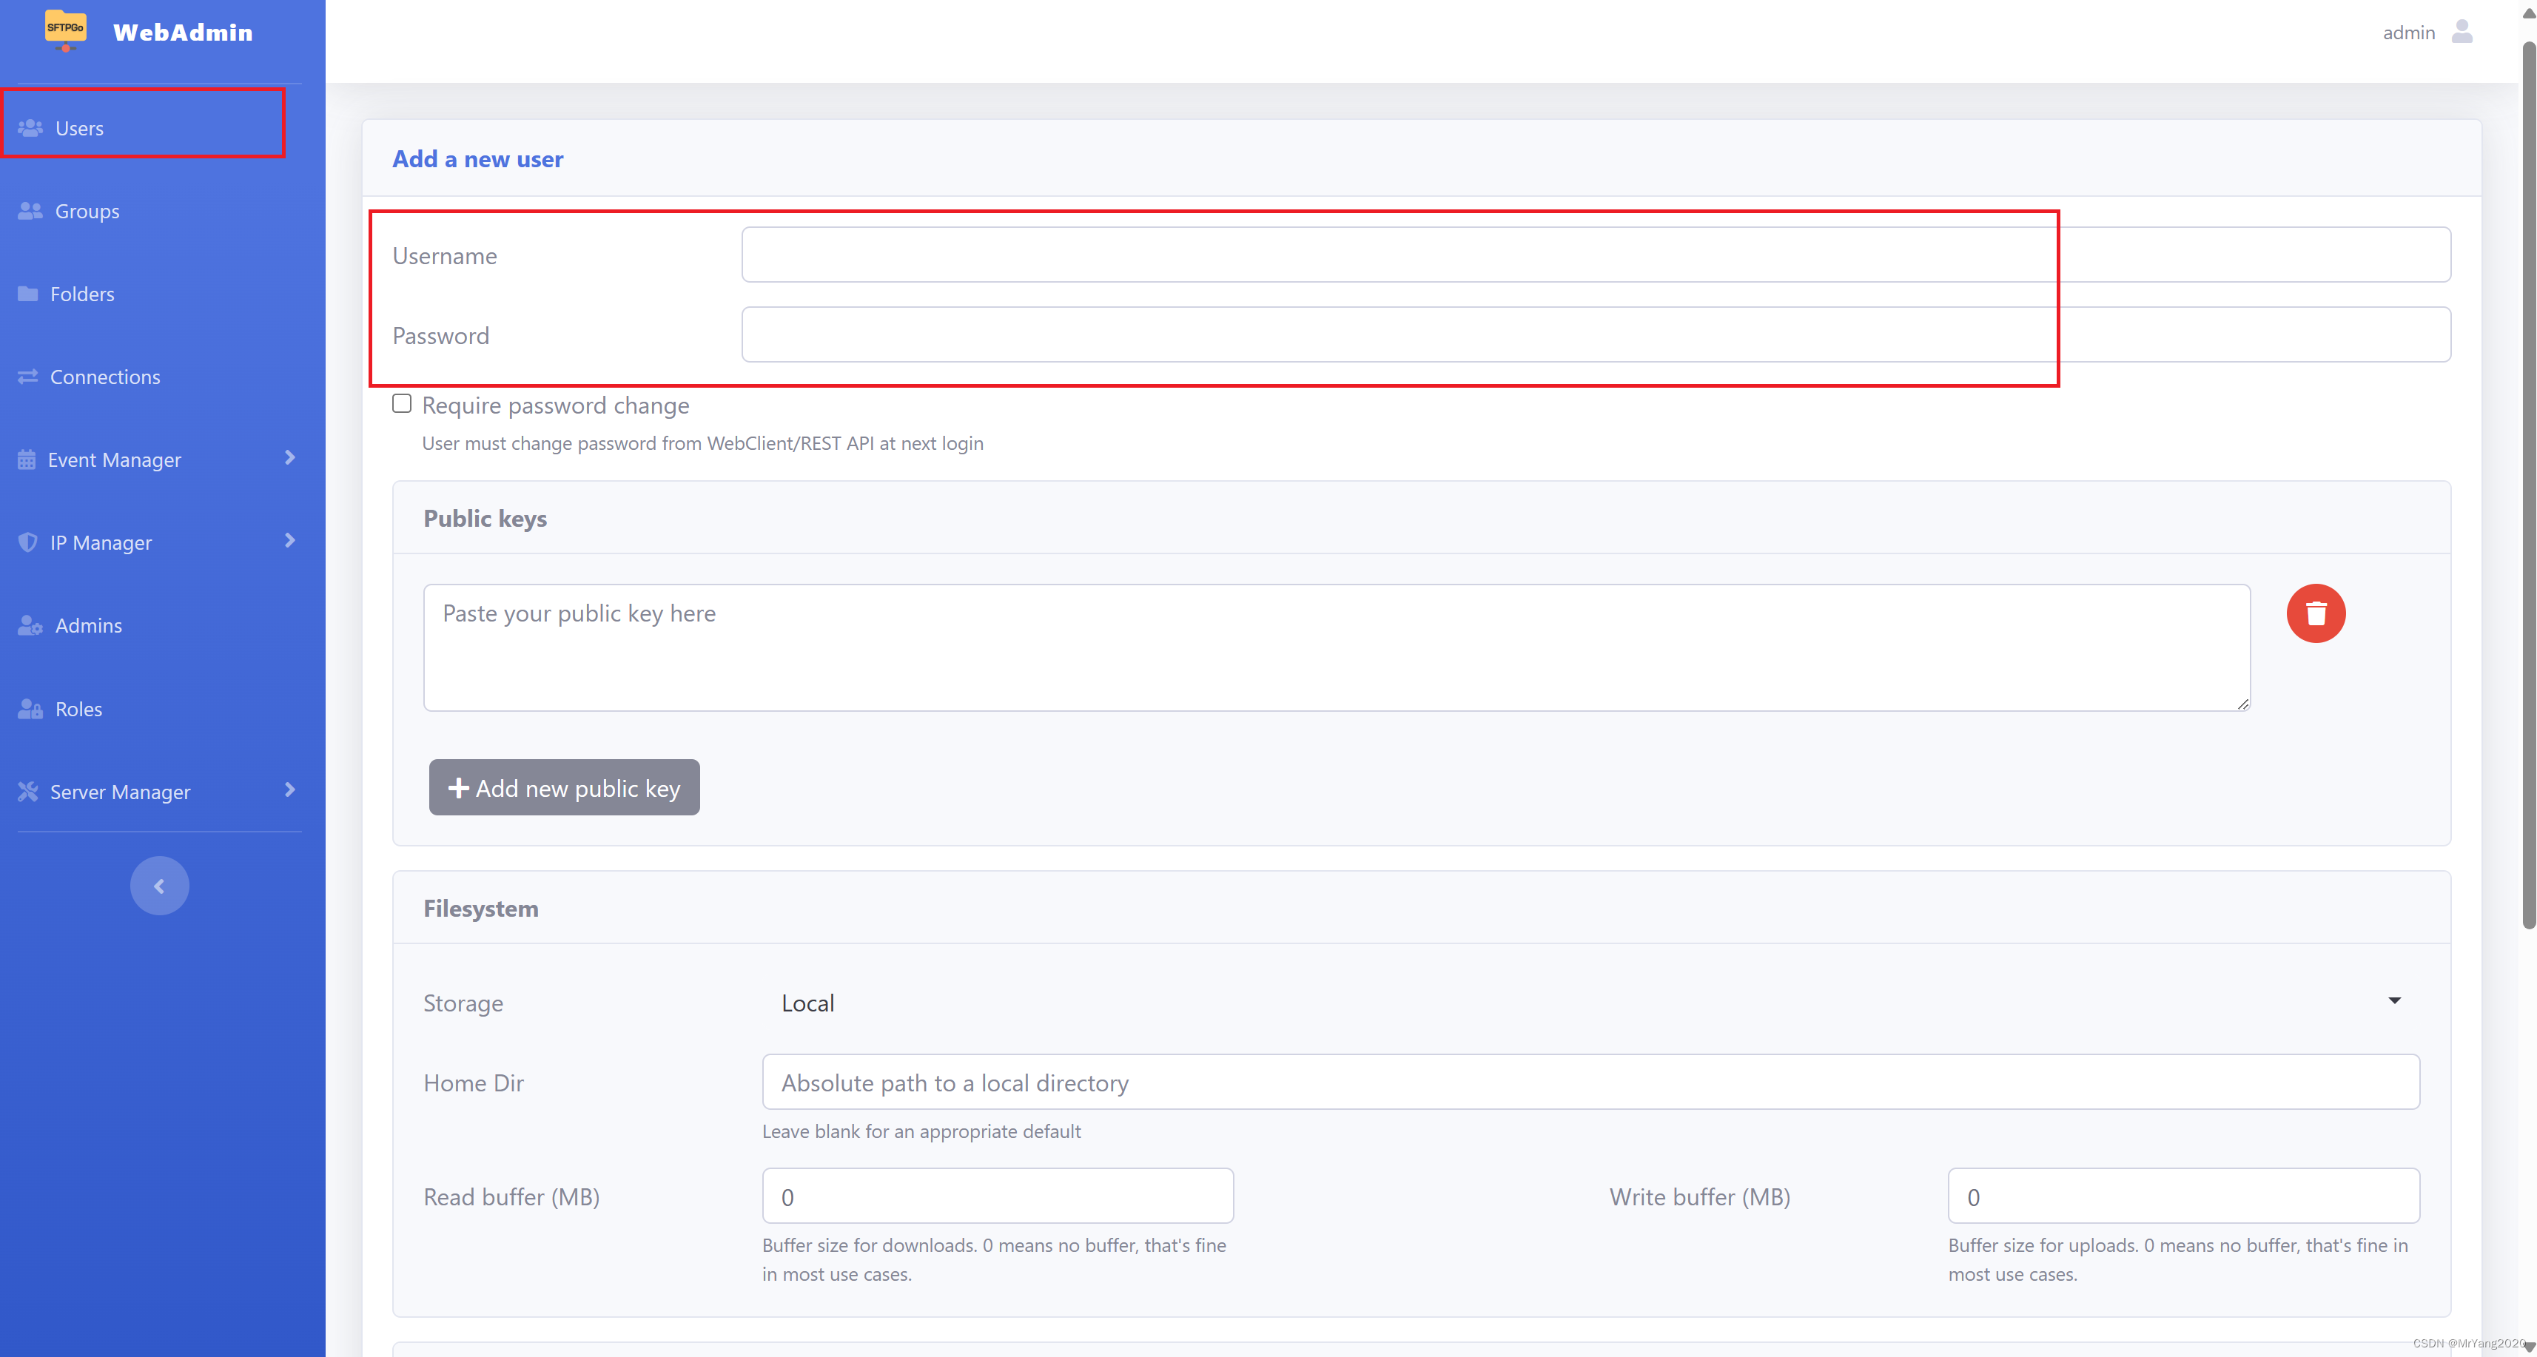
Task: Collapse the left sidebar panel
Action: click(159, 884)
